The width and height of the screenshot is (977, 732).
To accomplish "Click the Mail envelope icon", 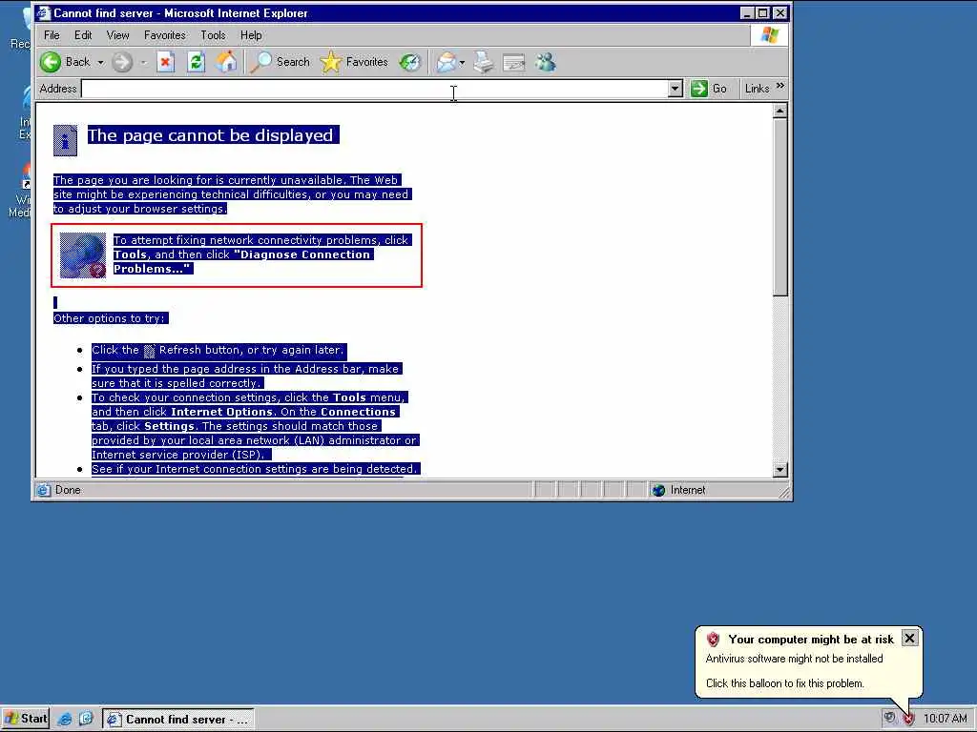I will pyautogui.click(x=447, y=62).
